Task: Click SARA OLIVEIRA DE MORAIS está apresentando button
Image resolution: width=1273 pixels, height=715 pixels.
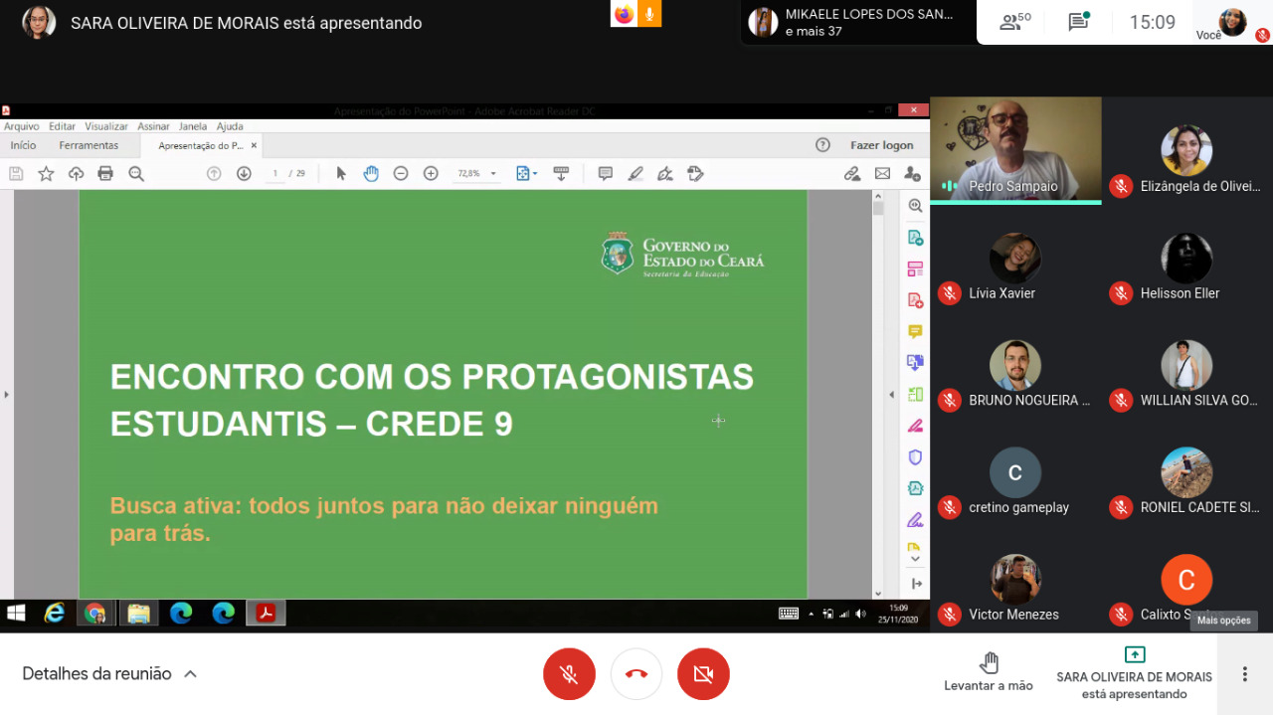Action: coord(1134,674)
